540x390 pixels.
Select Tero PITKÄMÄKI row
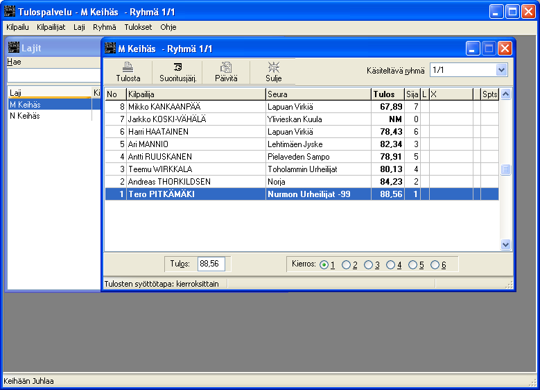302,194
